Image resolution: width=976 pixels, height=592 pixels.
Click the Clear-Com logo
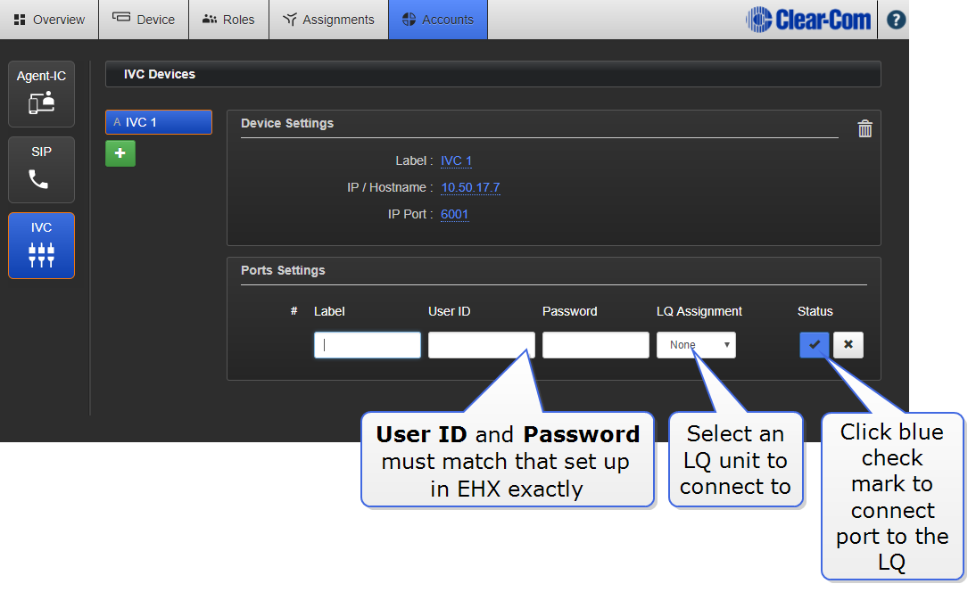coord(808,20)
